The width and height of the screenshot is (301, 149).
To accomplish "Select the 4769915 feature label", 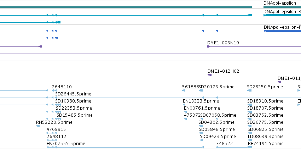I will (56, 129).
